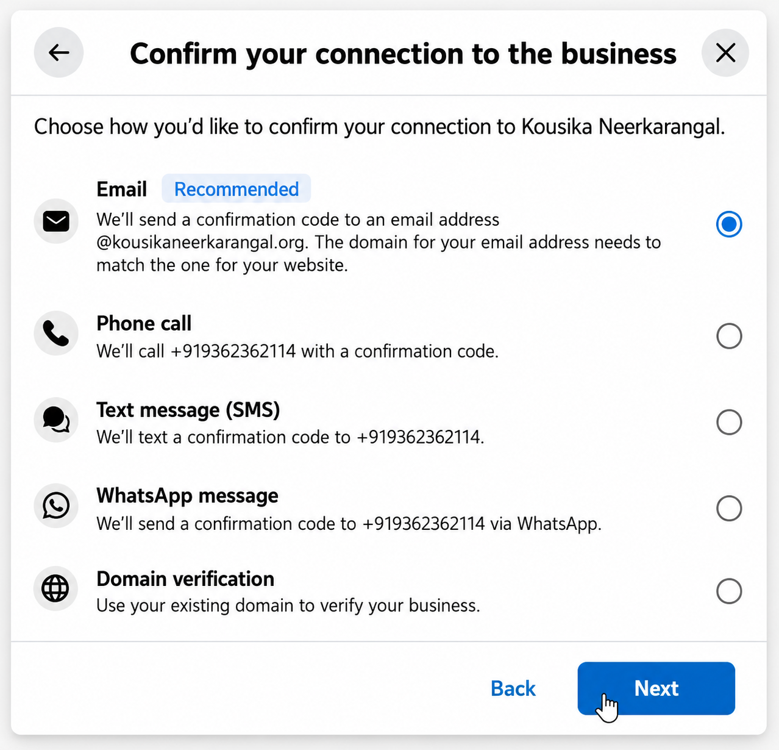Click the WhatsApp message option title
This screenshot has width=779, height=750.
187,496
